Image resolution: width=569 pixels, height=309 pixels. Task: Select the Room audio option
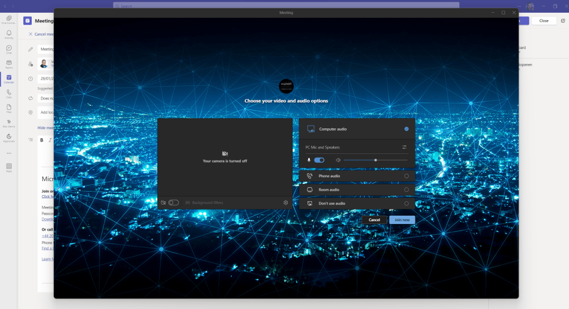coord(407,190)
